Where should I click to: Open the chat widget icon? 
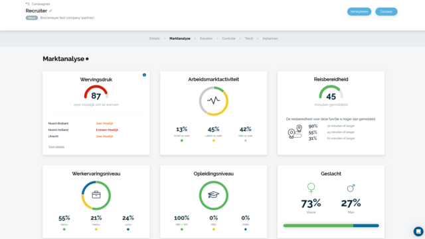[x=418, y=232]
